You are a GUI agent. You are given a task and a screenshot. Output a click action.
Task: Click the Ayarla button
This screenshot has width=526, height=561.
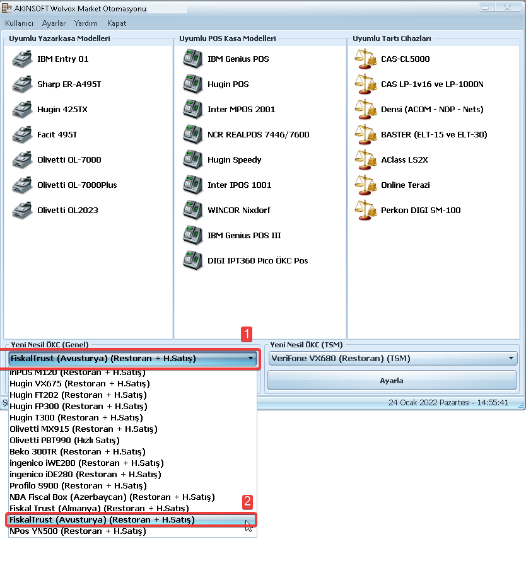392,381
